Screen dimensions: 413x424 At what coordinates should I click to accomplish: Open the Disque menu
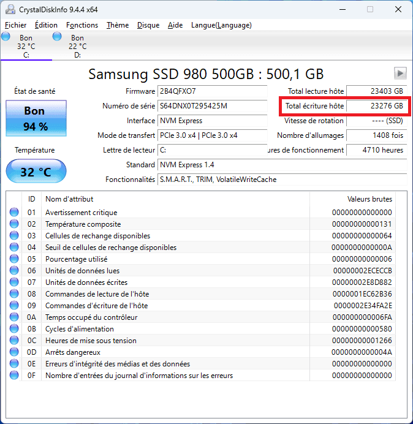point(148,25)
